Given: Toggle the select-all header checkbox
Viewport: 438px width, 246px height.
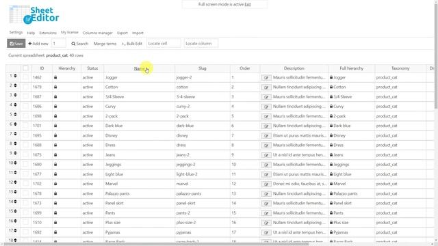Looking at the screenshot, I should point(25,68).
